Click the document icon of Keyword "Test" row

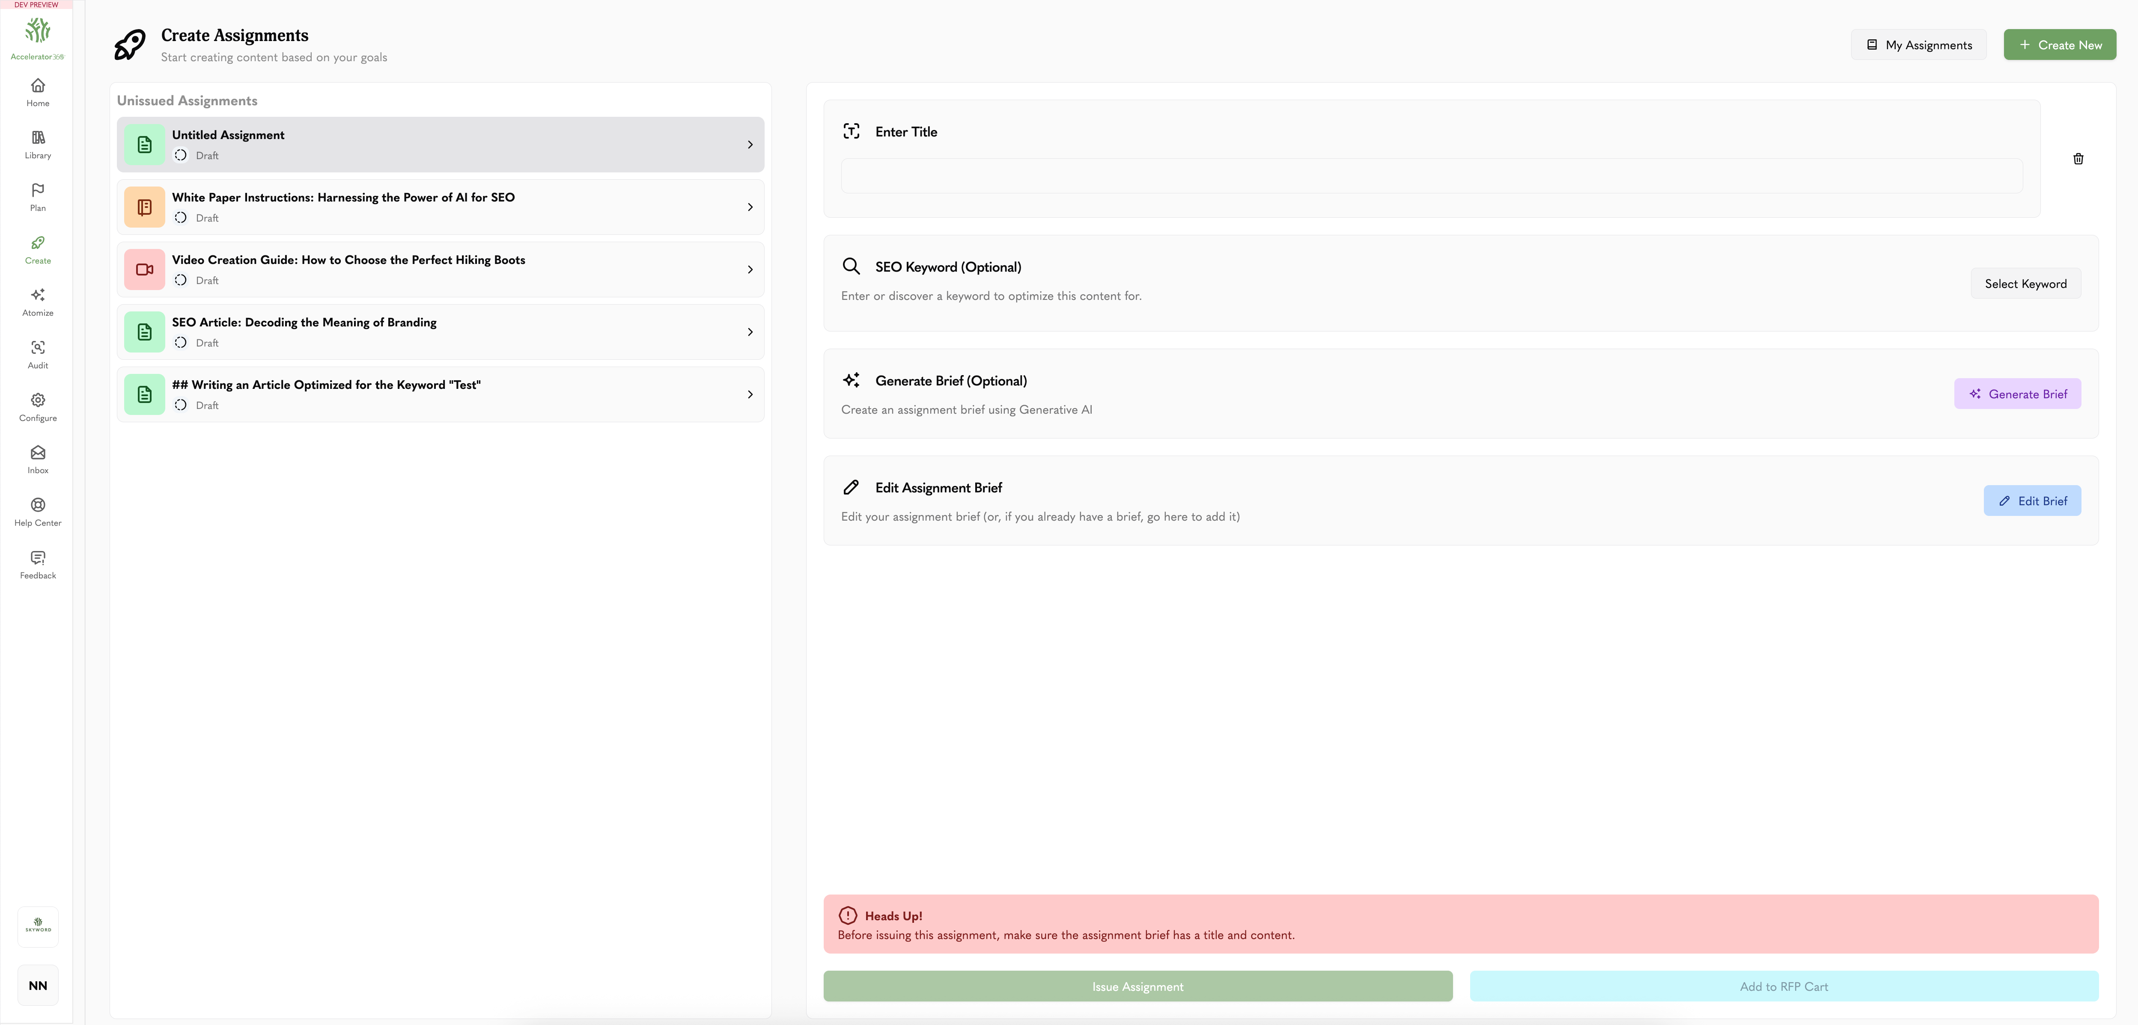click(144, 395)
